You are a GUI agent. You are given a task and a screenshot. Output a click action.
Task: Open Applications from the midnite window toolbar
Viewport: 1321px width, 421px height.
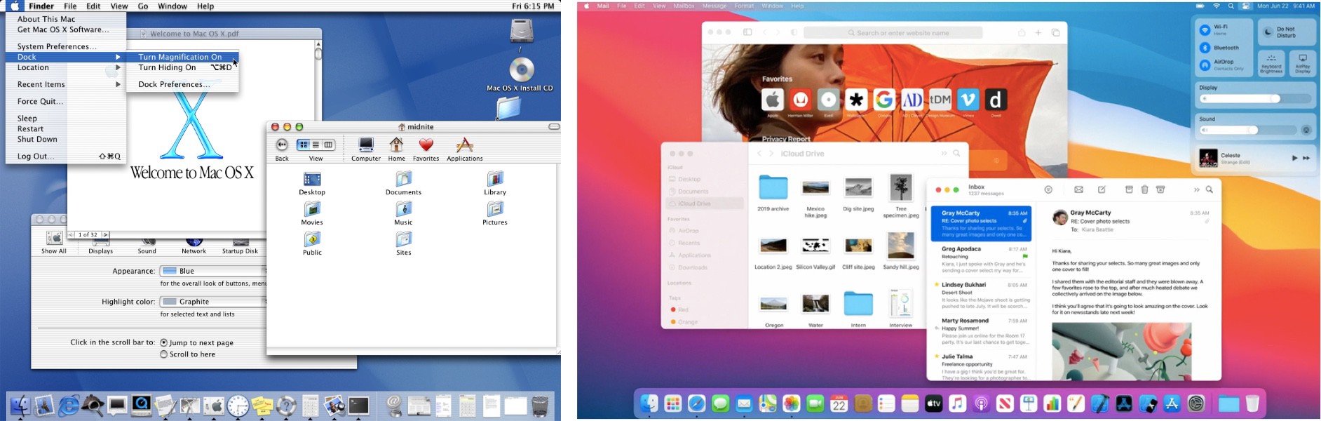464,149
